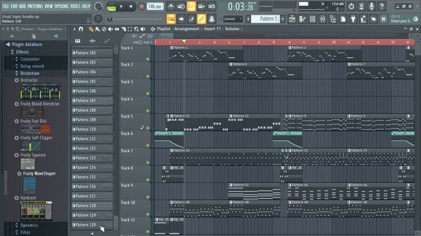Open the VIEW menu
421x236 pixels.
point(49,6)
